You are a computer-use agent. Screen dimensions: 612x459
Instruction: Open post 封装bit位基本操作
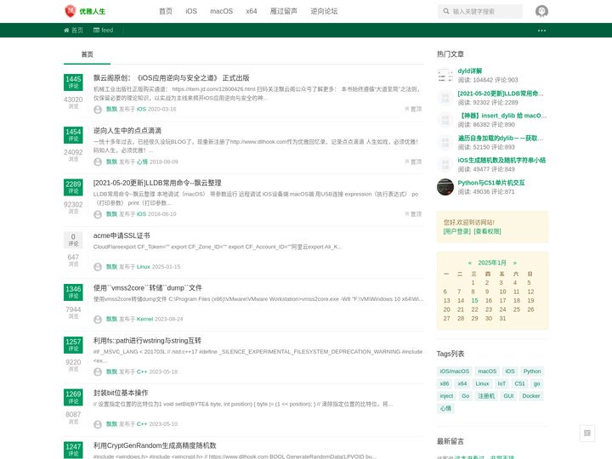pyautogui.click(x=121, y=393)
